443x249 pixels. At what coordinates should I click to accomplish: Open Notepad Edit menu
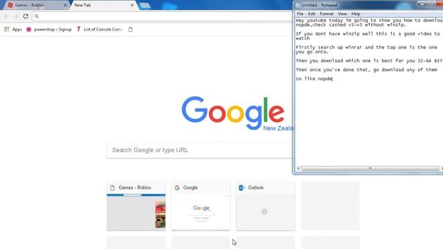pyautogui.click(x=311, y=14)
